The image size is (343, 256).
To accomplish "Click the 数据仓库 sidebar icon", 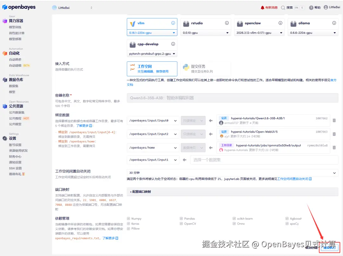I will pyautogui.click(x=5, y=80).
